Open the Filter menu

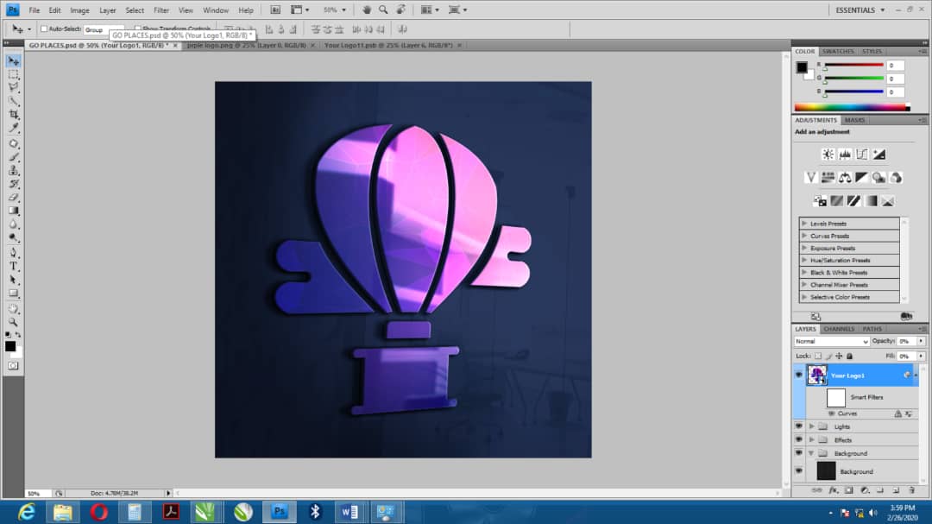(161, 10)
